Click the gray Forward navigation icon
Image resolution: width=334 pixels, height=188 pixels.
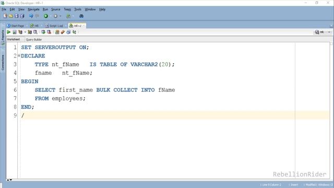56,16
